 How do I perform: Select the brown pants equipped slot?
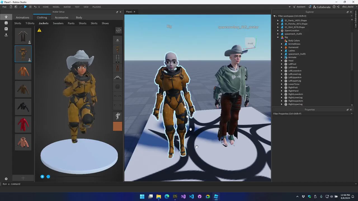click(x=117, y=68)
